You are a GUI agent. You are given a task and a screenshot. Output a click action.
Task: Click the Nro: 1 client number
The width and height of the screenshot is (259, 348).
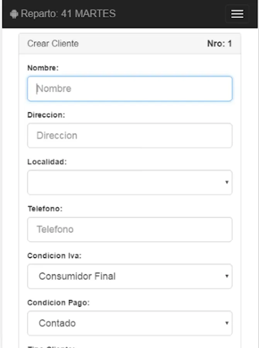coord(219,43)
